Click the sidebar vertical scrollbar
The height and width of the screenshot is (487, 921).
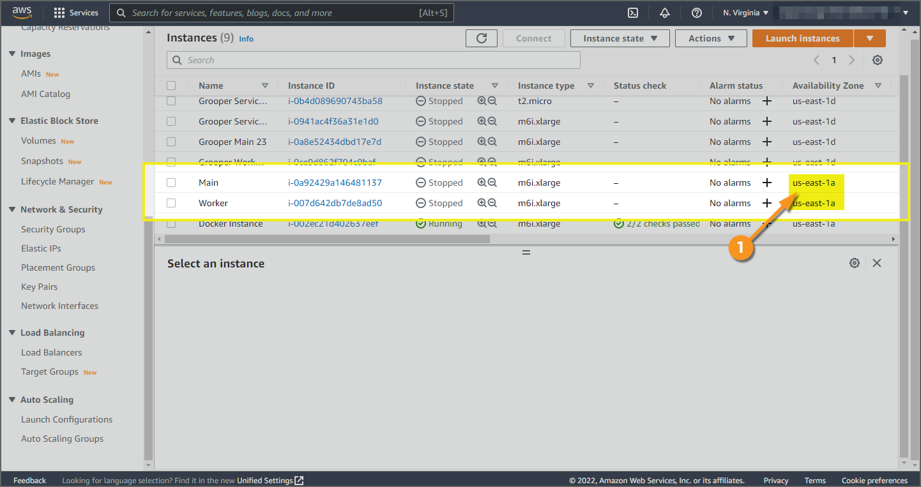148,338
